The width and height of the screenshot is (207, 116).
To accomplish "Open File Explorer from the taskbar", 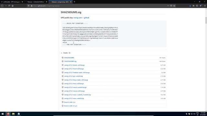I will tap(13, 114).
